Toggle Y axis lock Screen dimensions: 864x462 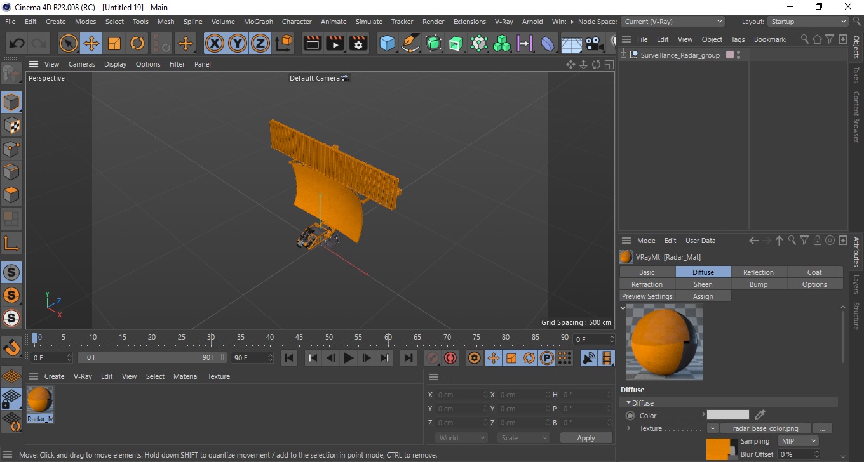pos(238,44)
